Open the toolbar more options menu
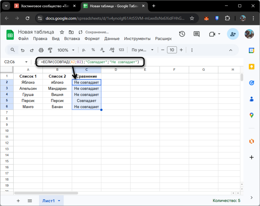 192,50
